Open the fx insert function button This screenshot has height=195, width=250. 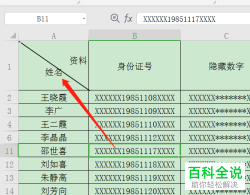point(128,18)
